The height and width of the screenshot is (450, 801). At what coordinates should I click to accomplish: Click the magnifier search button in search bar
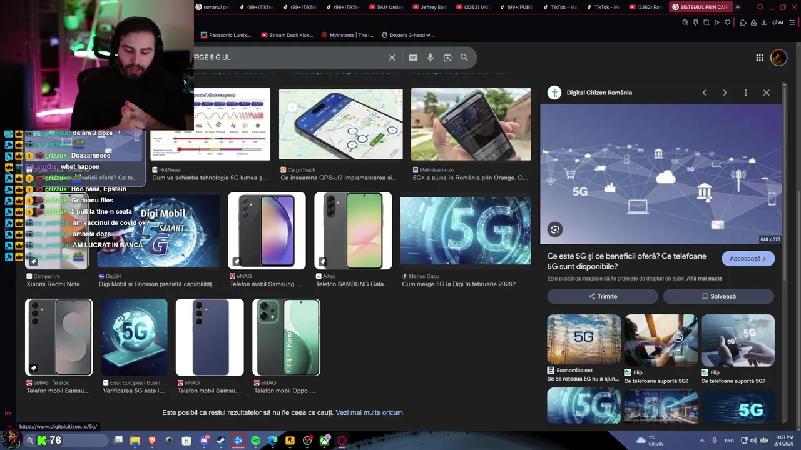coord(464,57)
